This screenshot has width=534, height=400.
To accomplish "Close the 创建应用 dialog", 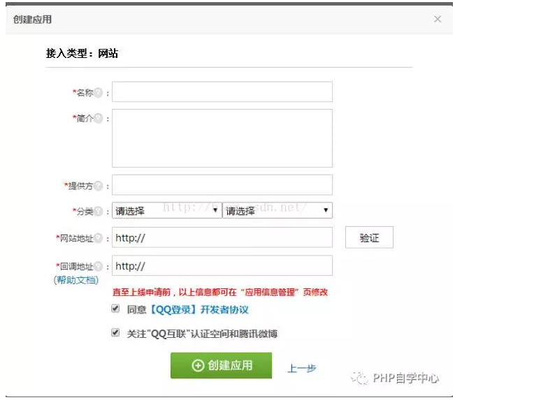I will click(x=438, y=19).
